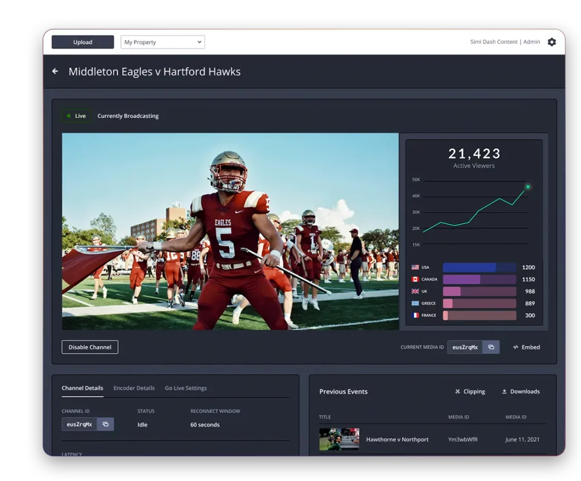Click the UK viewer count 988
This screenshot has height=481, width=581.
tap(530, 291)
